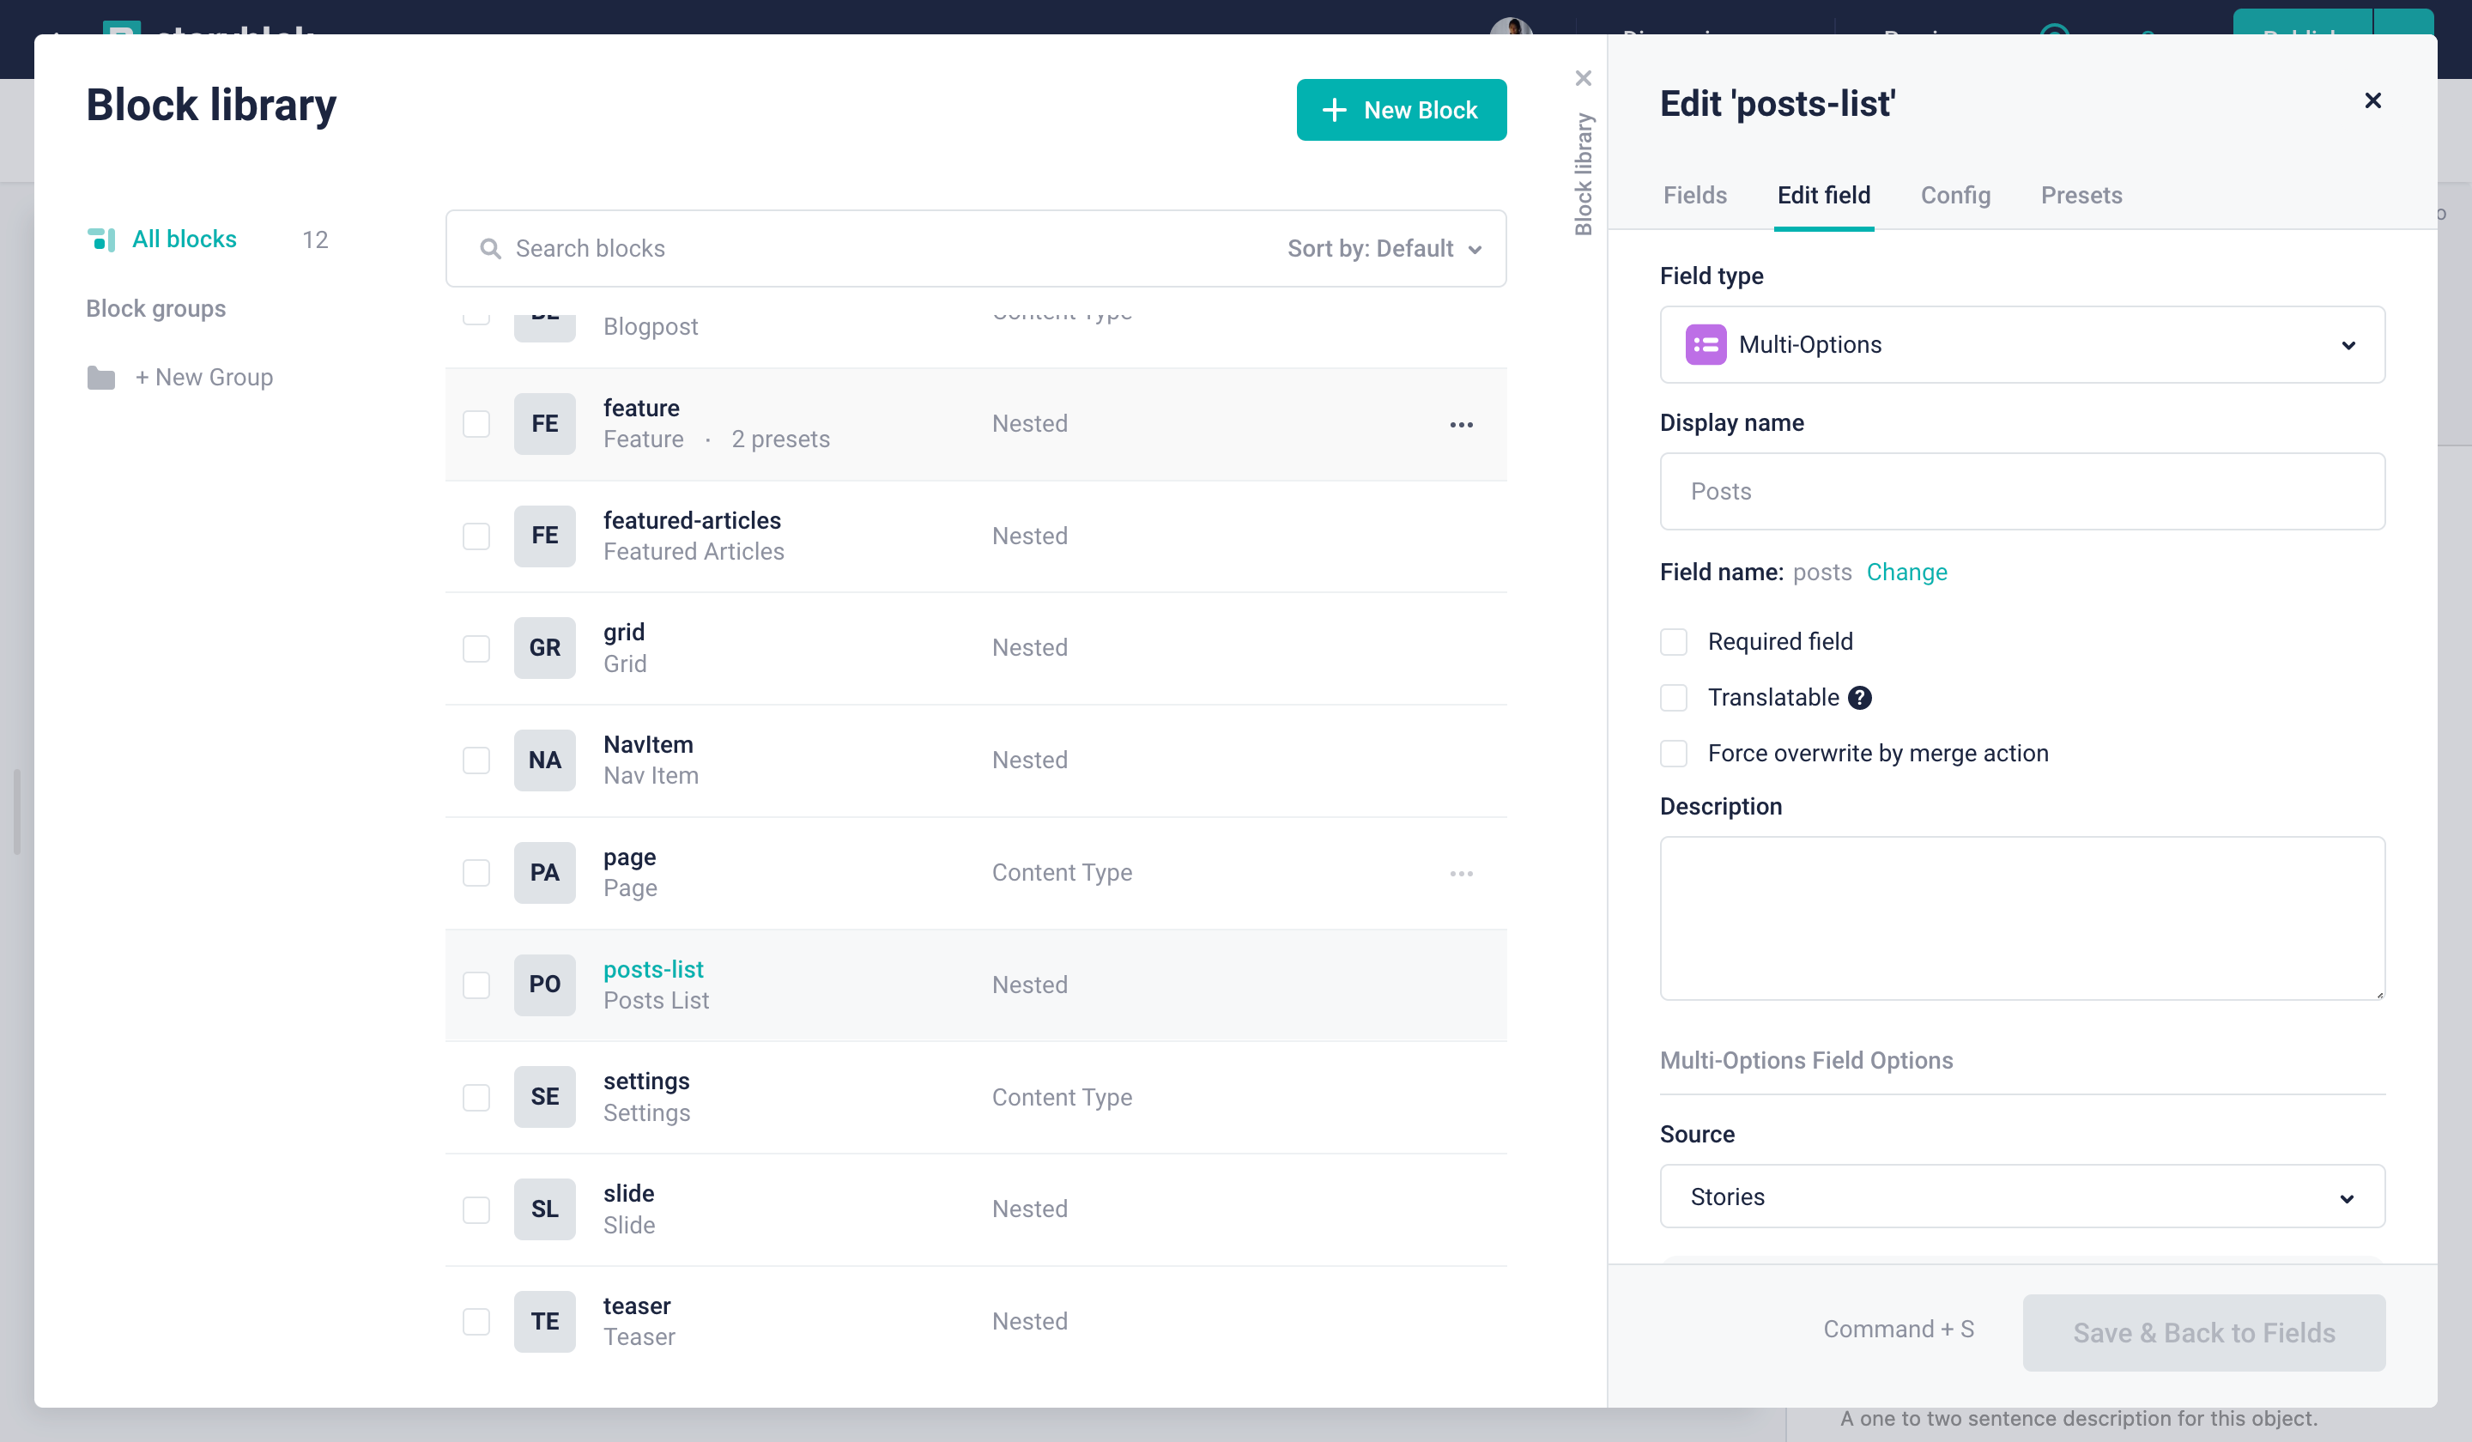Switch to the Fields tab
2472x1442 pixels.
point(1695,195)
